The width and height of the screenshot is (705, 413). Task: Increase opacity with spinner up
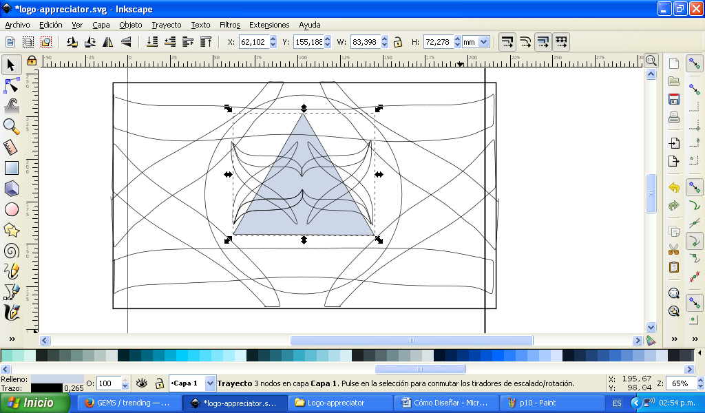point(125,380)
